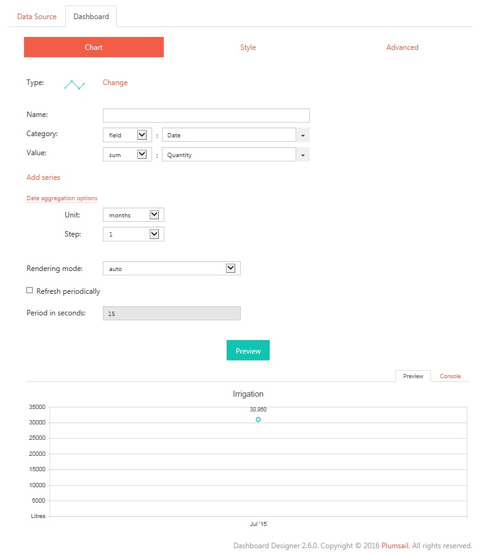
Task: Enable the Refresh periodically checkbox
Action: click(x=30, y=291)
